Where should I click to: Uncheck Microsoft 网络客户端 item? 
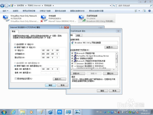[72, 53]
